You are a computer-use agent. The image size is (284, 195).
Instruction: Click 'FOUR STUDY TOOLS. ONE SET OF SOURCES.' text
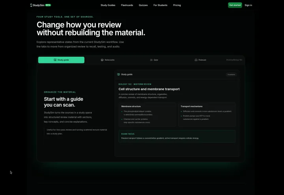(x=65, y=17)
